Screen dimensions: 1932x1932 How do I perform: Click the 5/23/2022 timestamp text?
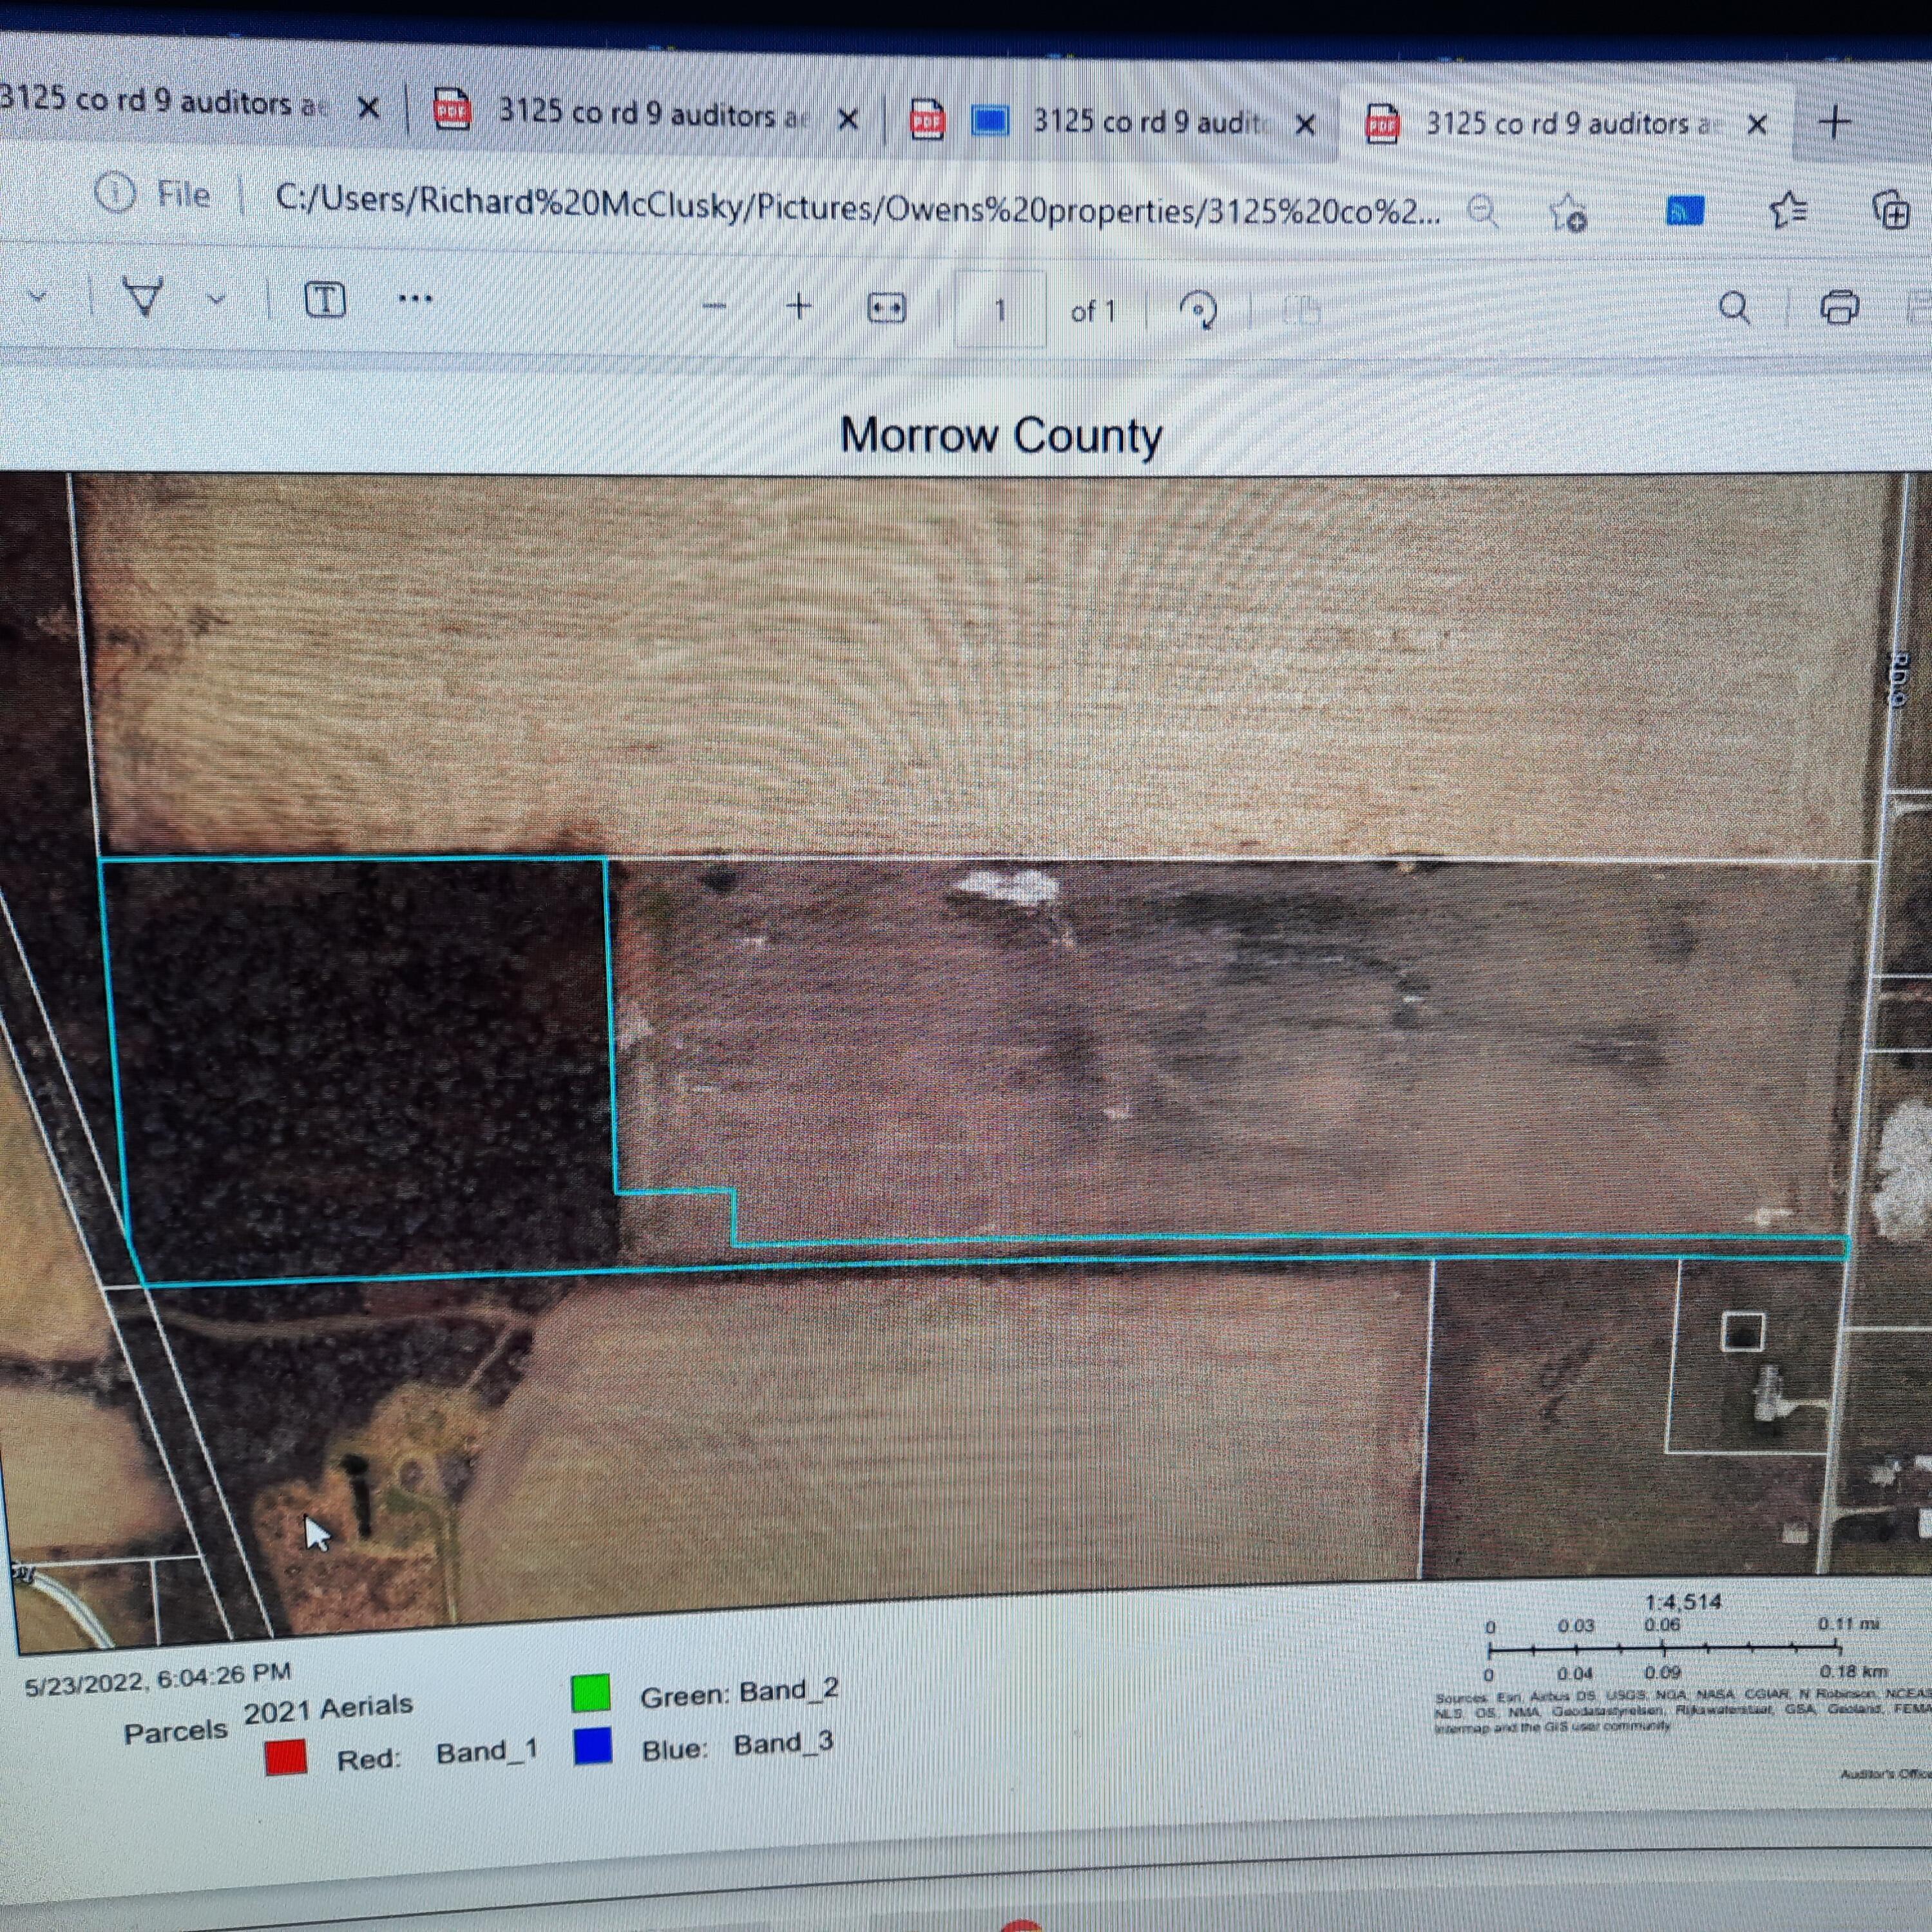(x=158, y=1679)
